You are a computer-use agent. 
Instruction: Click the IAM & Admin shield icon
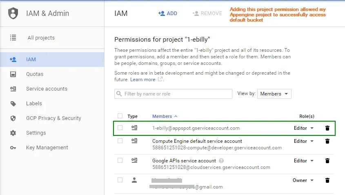(x=13, y=13)
